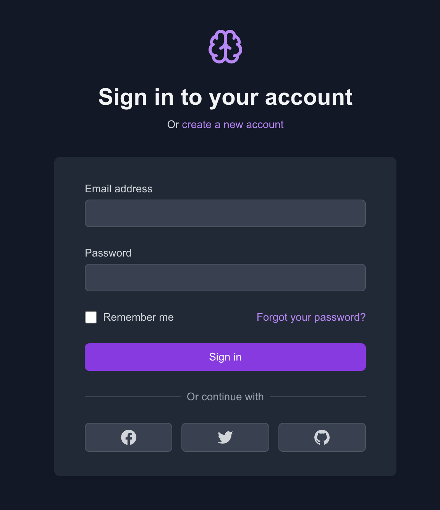Click divider line right of Or continue with
This screenshot has height=510, width=440.
[x=318, y=397]
